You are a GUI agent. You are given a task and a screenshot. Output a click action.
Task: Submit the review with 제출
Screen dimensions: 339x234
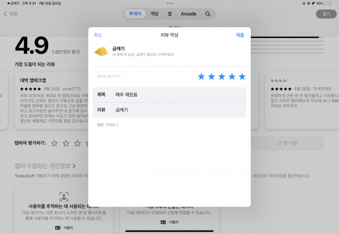(x=240, y=35)
